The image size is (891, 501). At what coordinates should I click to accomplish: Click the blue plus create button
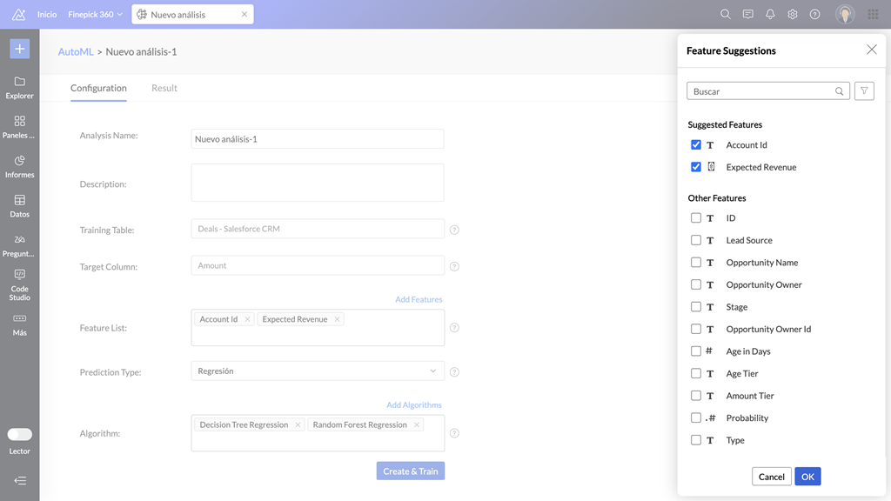click(19, 49)
